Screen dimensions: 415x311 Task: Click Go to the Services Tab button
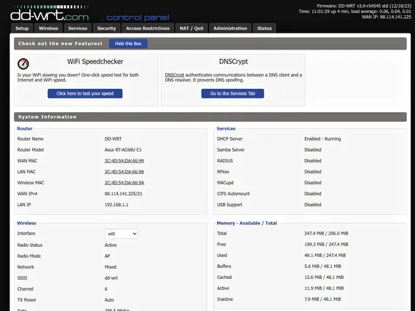(x=233, y=93)
